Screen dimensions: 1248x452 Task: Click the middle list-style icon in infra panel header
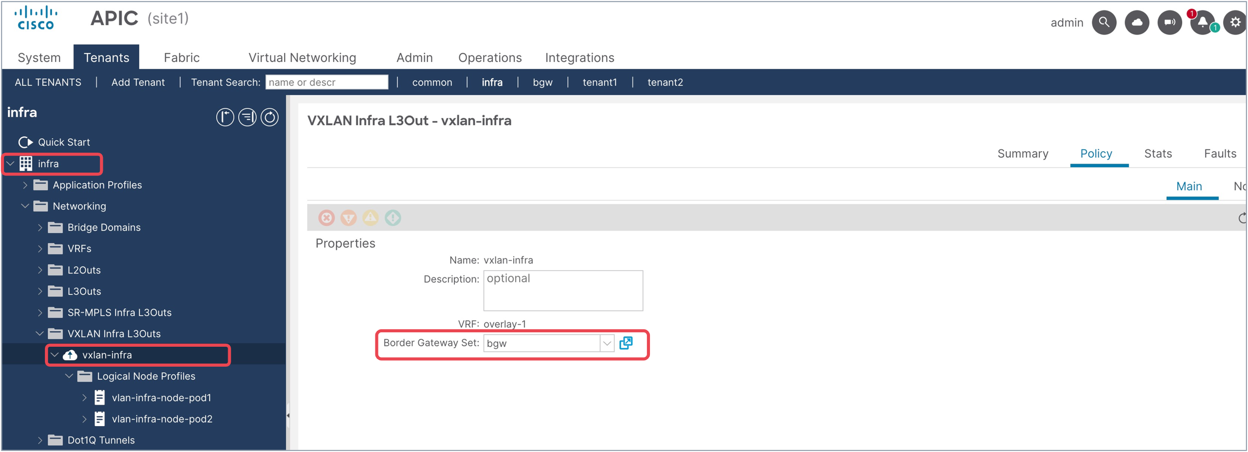pyautogui.click(x=248, y=117)
